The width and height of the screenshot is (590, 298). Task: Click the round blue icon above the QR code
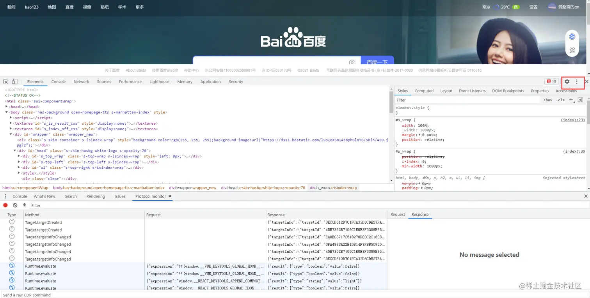572,37
